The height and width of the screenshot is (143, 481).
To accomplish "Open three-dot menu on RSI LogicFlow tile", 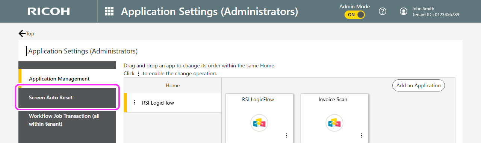I will coord(286,135).
